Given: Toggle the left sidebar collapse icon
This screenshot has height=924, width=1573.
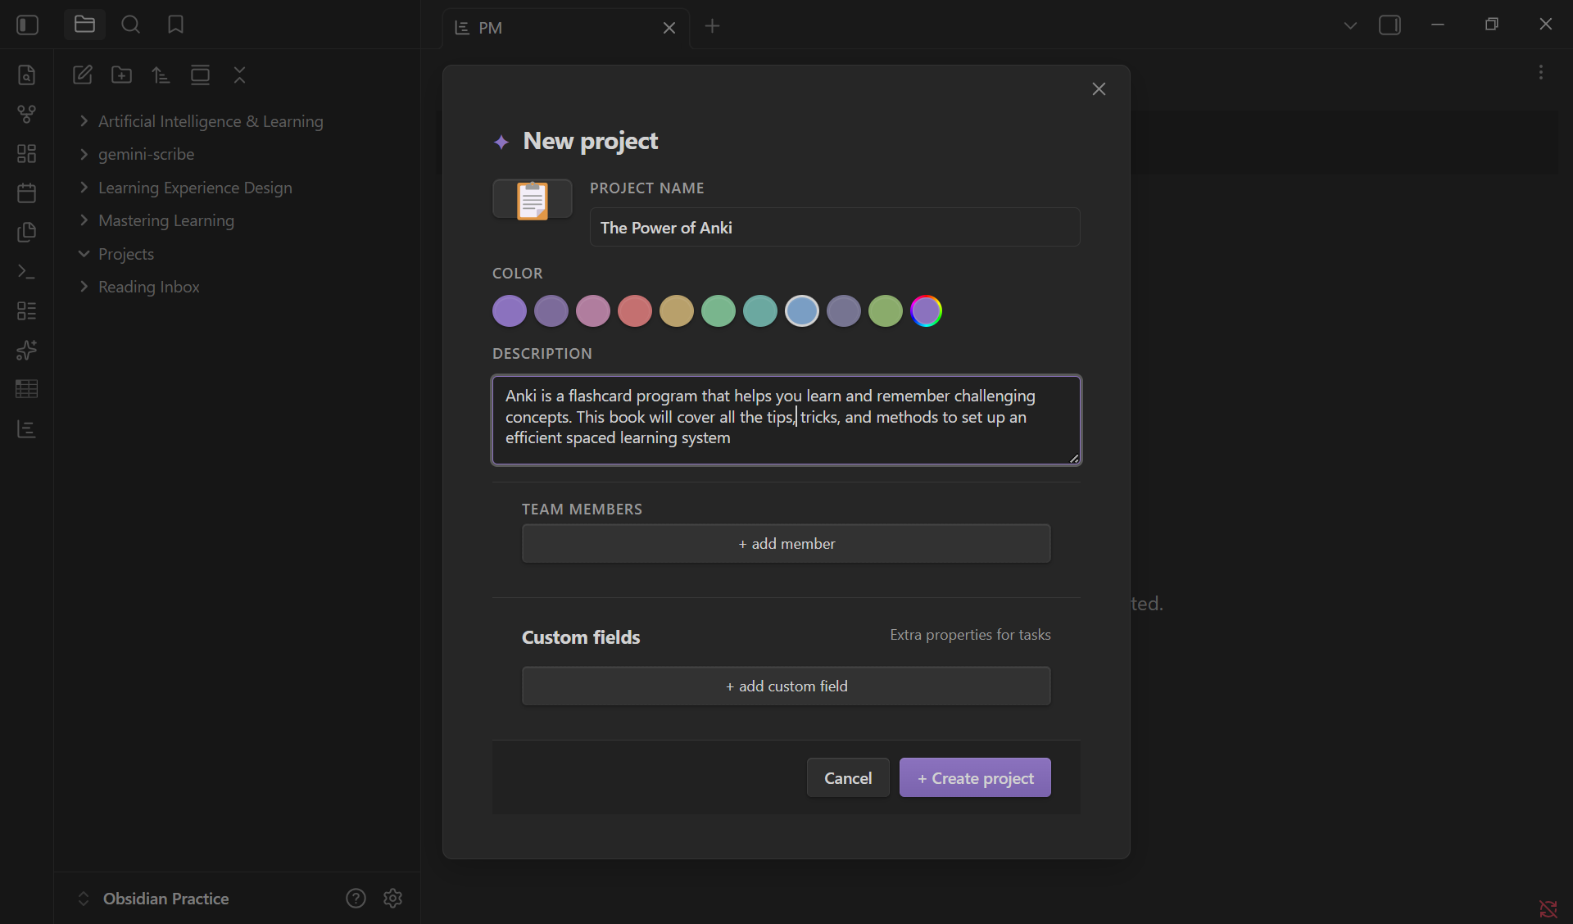Looking at the screenshot, I should [x=27, y=25].
